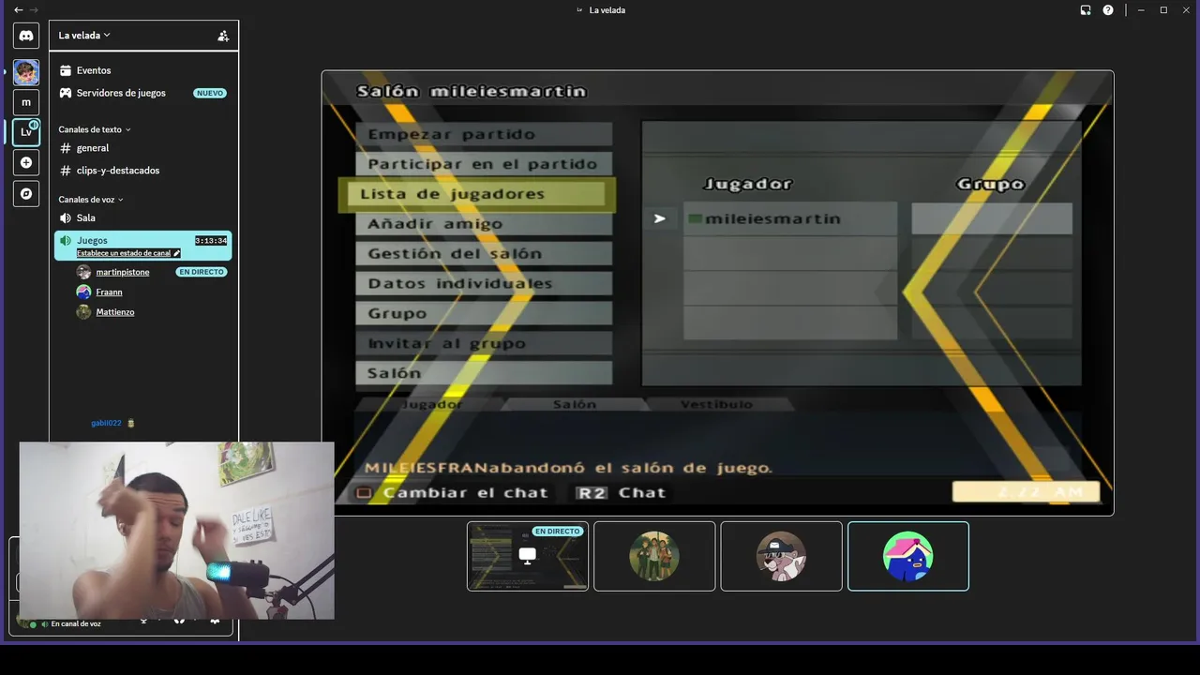The width and height of the screenshot is (1200, 675).
Task: Click the 'R2 Chat' prompt in game
Action: pos(622,492)
